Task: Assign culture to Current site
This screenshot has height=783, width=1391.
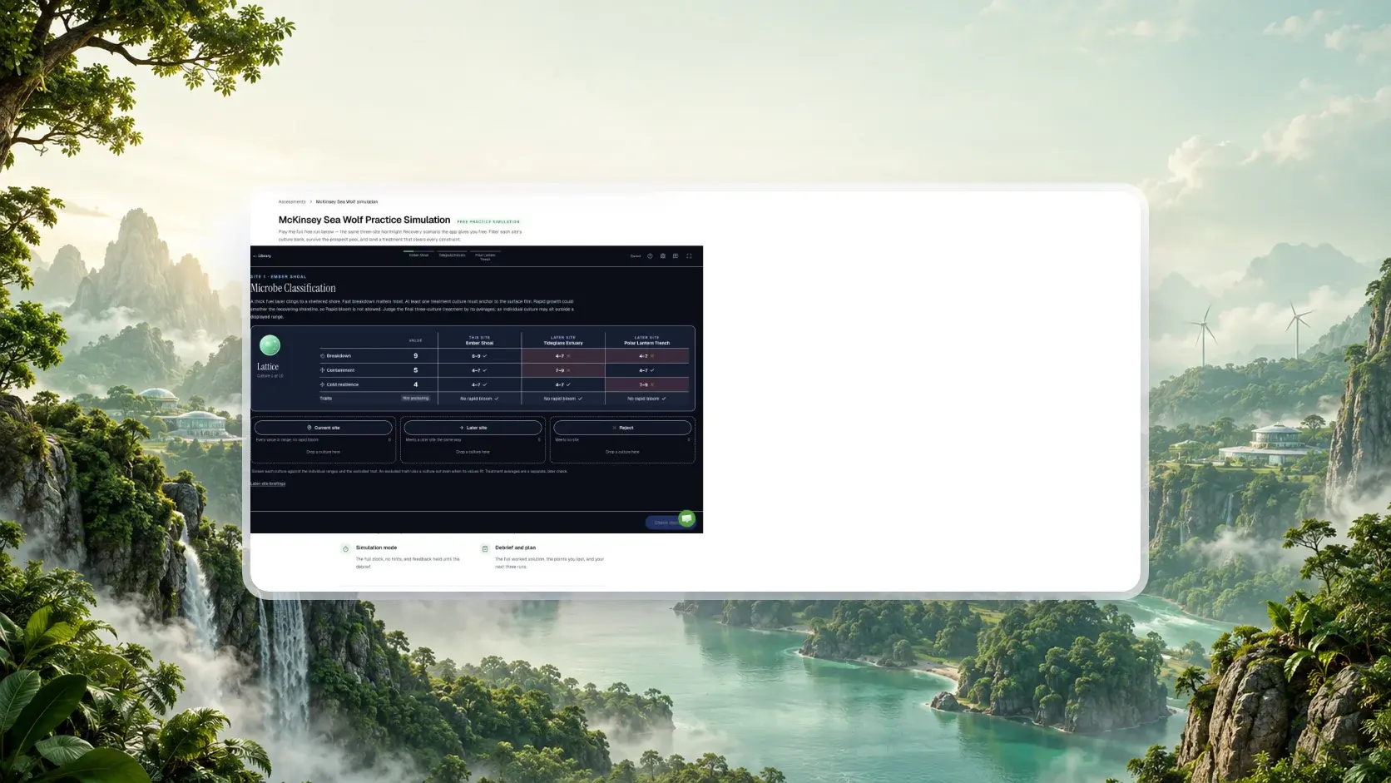Action: pyautogui.click(x=323, y=428)
